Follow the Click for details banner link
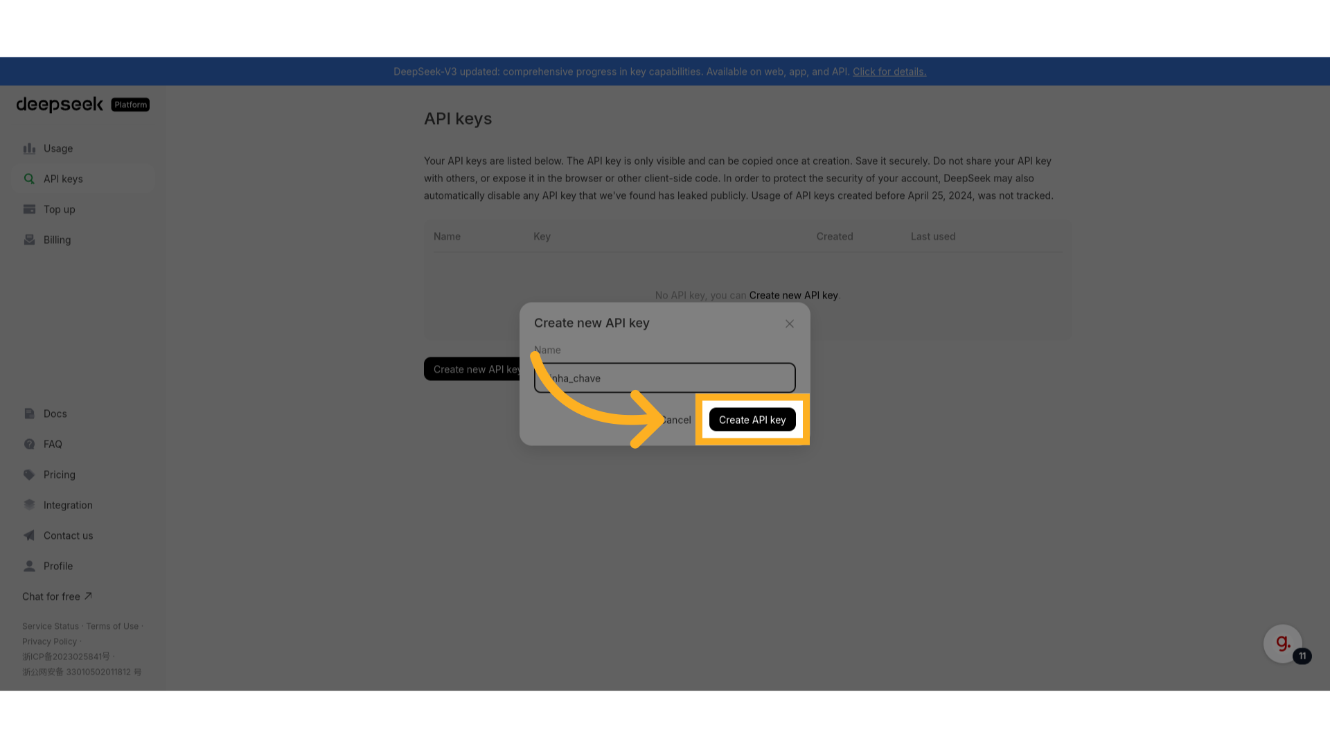Viewport: 1330px width, 748px height. click(x=889, y=71)
